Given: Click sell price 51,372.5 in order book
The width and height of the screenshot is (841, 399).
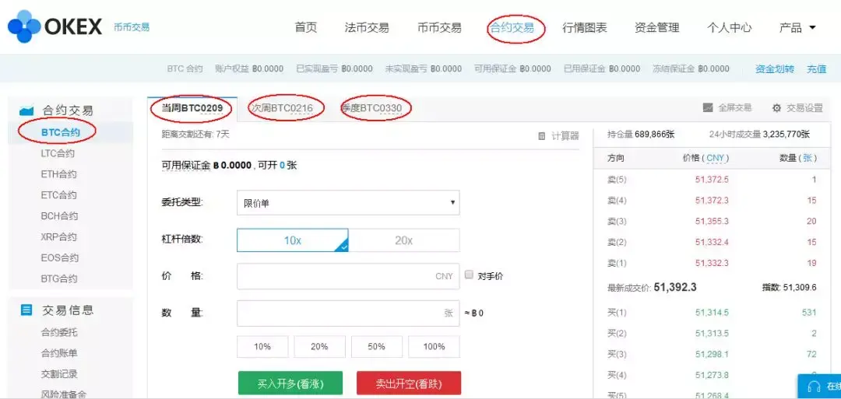Looking at the screenshot, I should (x=712, y=180).
